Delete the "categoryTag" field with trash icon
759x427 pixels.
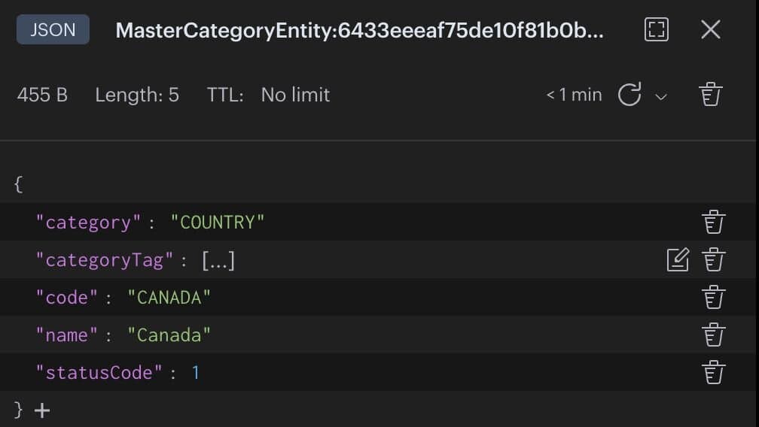pyautogui.click(x=713, y=259)
